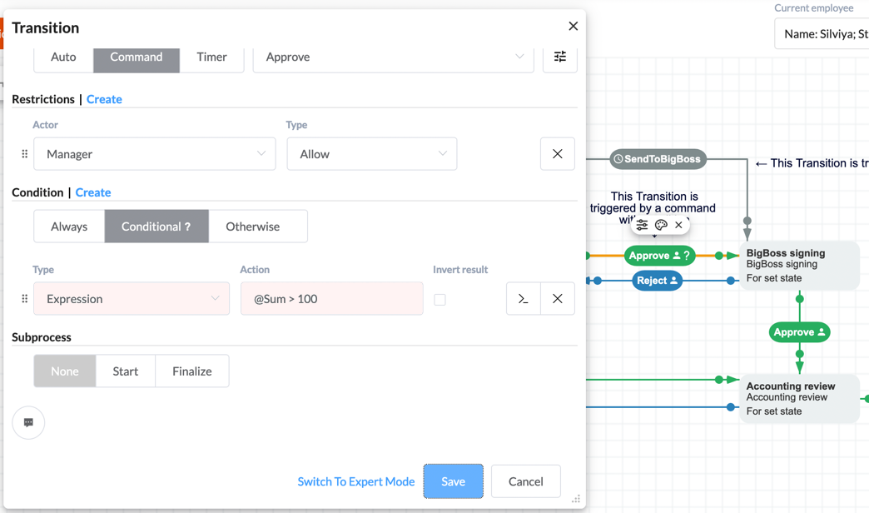Grab the drag handle beside the Manager restriction
Screen dimensions: 869x513
pyautogui.click(x=24, y=153)
